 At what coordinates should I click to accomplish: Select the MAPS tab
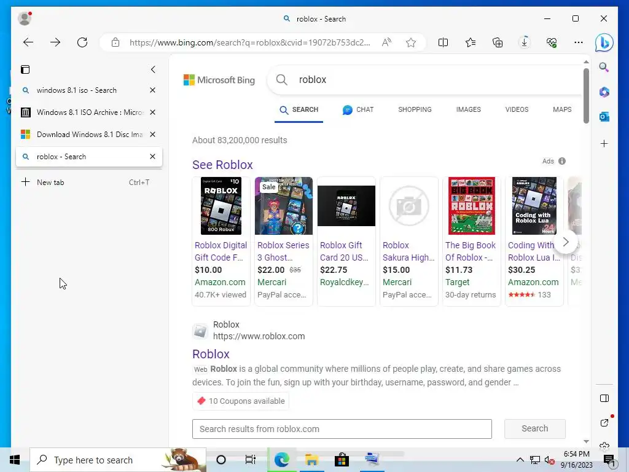tap(562, 109)
